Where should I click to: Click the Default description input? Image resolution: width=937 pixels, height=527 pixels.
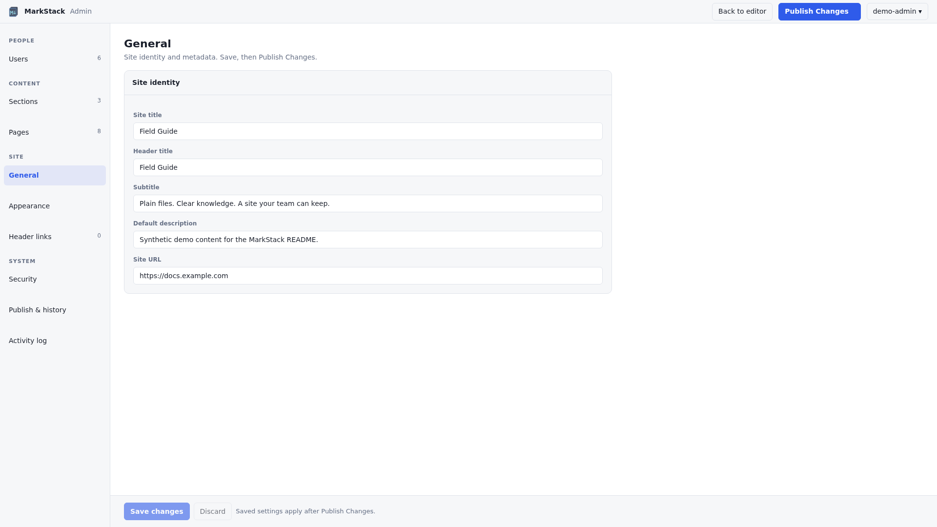point(368,240)
